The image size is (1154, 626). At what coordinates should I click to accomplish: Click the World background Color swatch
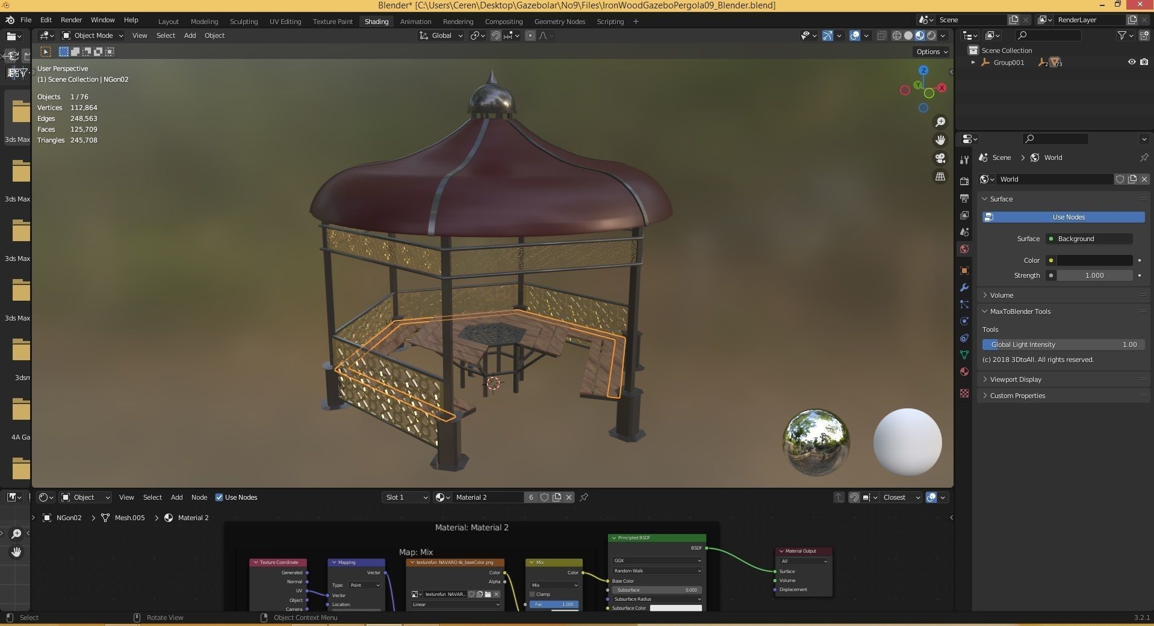pos(1095,260)
